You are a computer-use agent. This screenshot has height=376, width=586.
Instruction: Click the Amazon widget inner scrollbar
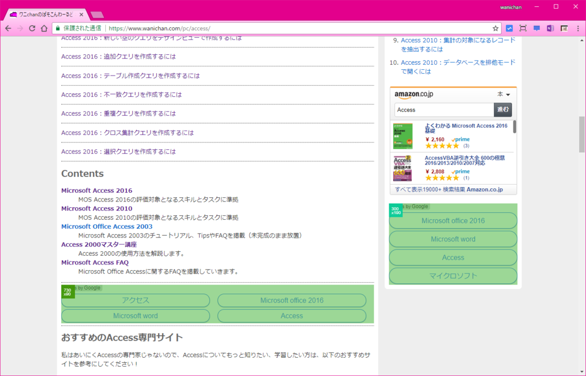coord(514,126)
